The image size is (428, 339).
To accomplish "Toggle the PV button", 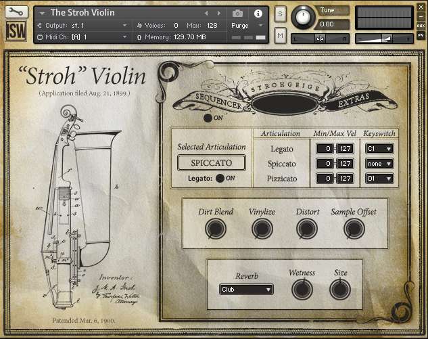I will pyautogui.click(x=421, y=35).
